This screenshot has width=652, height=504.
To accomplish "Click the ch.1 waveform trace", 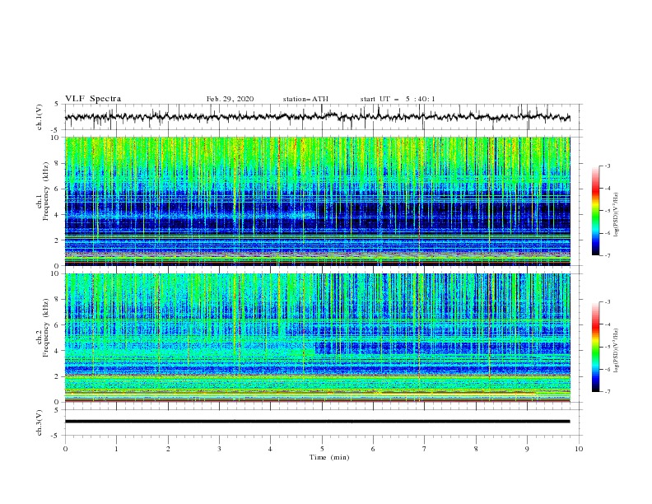I will coord(317,117).
